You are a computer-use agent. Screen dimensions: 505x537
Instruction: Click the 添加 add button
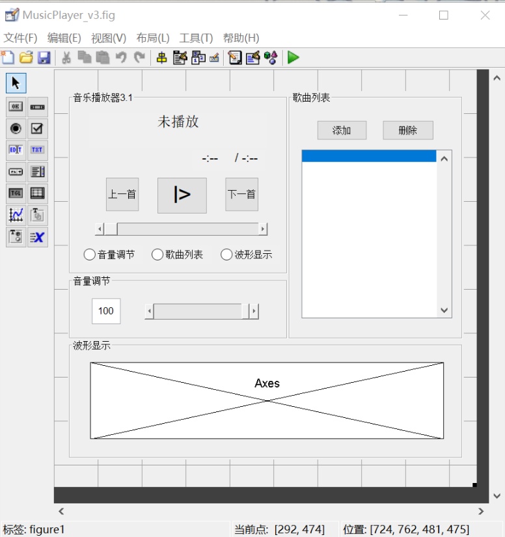(342, 130)
